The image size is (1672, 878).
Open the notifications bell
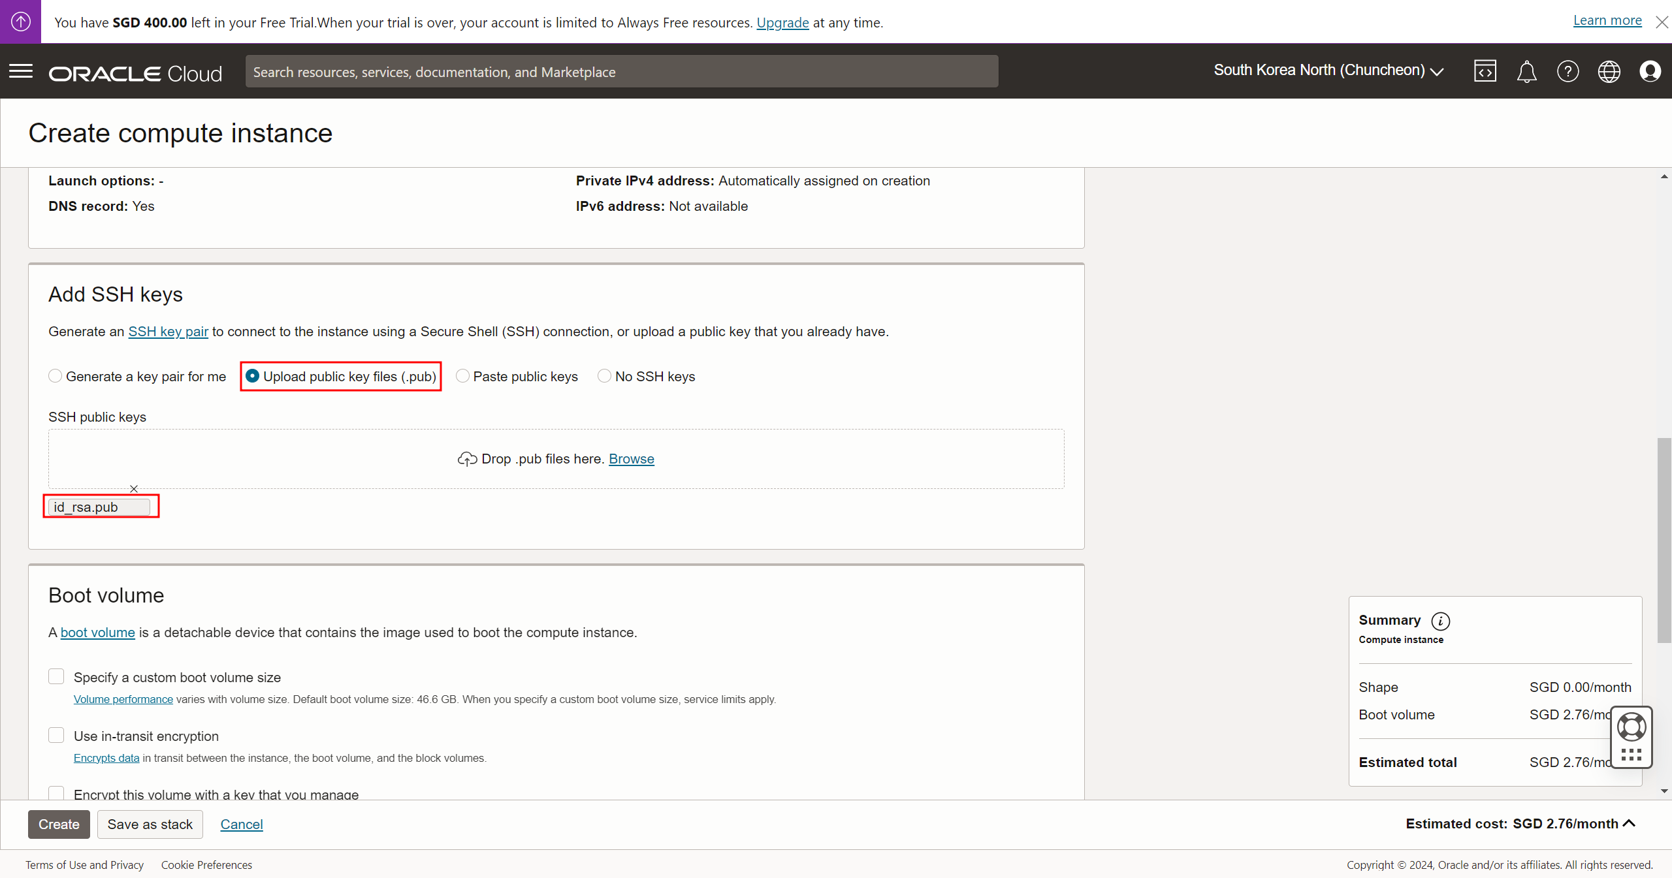pos(1526,71)
